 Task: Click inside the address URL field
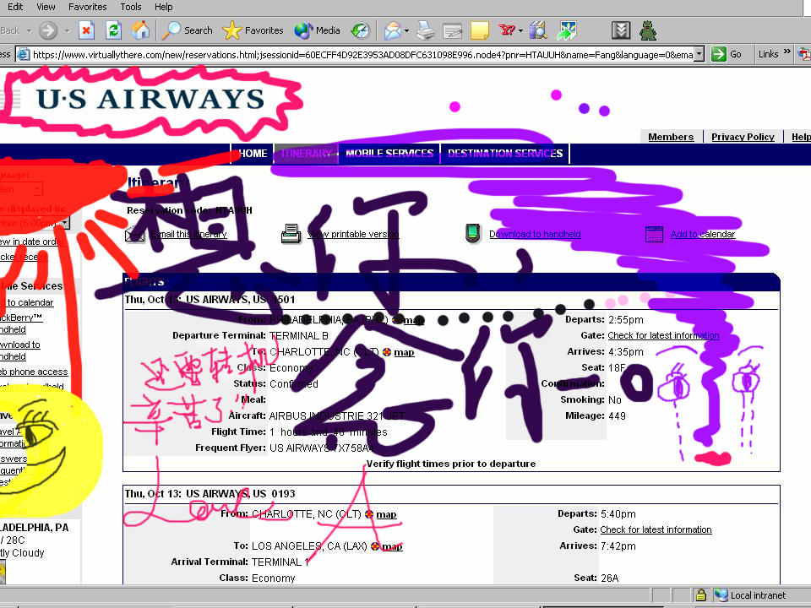click(x=362, y=54)
